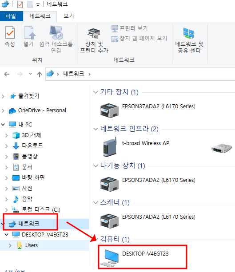This screenshot has height=272, width=235.
Task: Select 내 PC in navigation pane
Action: (x=25, y=124)
